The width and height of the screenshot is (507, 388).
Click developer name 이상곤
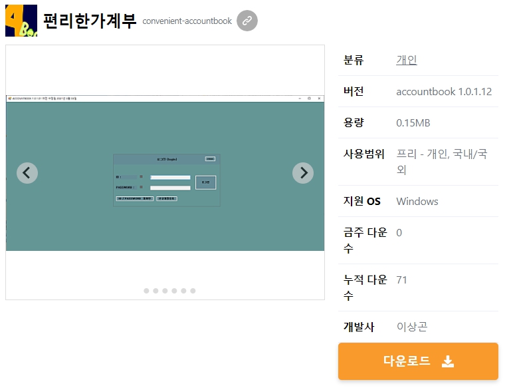[x=412, y=327]
